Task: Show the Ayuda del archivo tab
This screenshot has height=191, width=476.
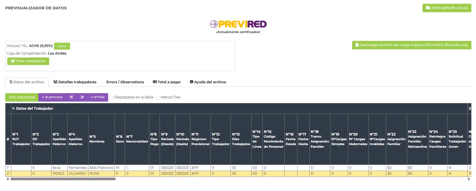Action: coord(208,82)
